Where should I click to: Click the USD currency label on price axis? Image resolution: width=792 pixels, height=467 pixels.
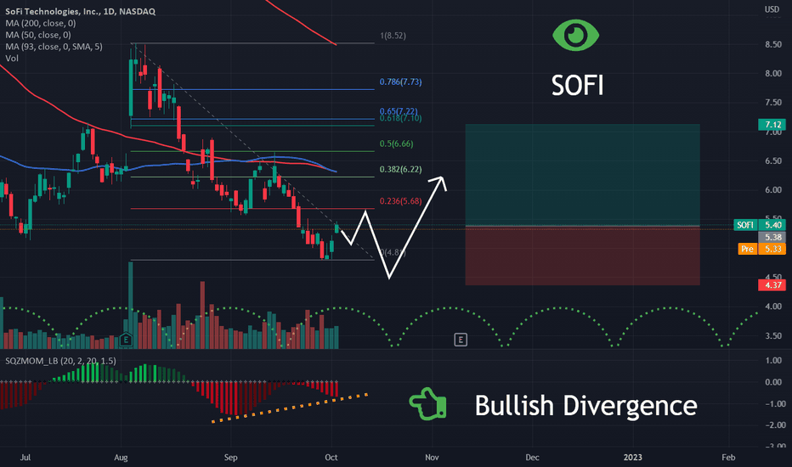coord(772,9)
